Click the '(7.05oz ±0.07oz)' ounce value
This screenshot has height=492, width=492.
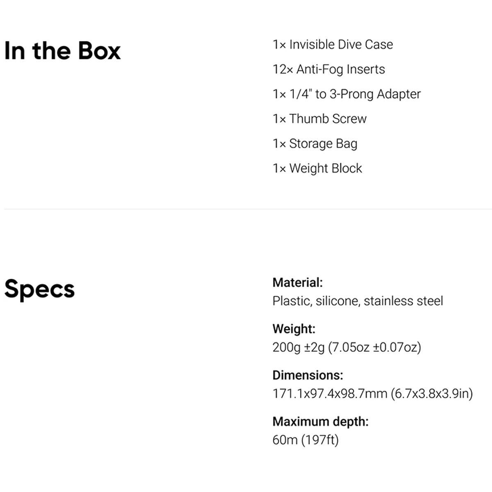375,347
